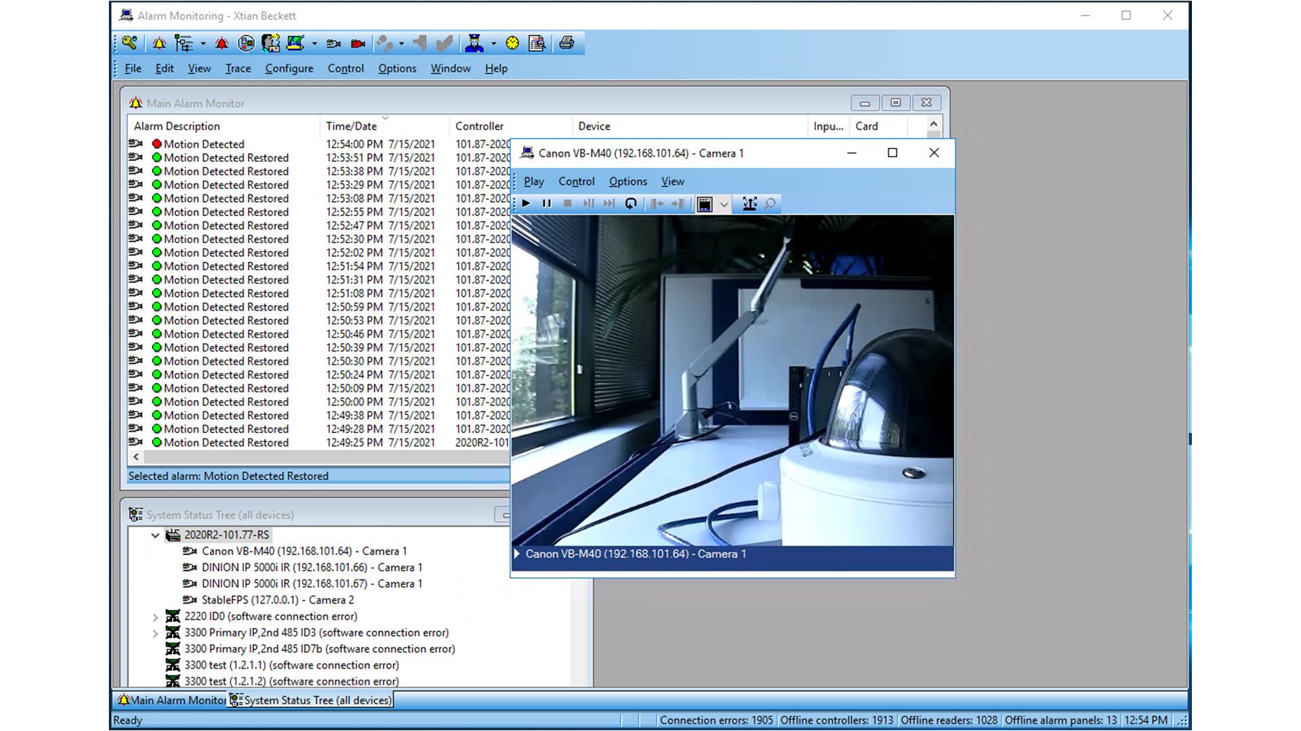
Task: Click the yellow clock scheduler icon
Action: [x=512, y=43]
